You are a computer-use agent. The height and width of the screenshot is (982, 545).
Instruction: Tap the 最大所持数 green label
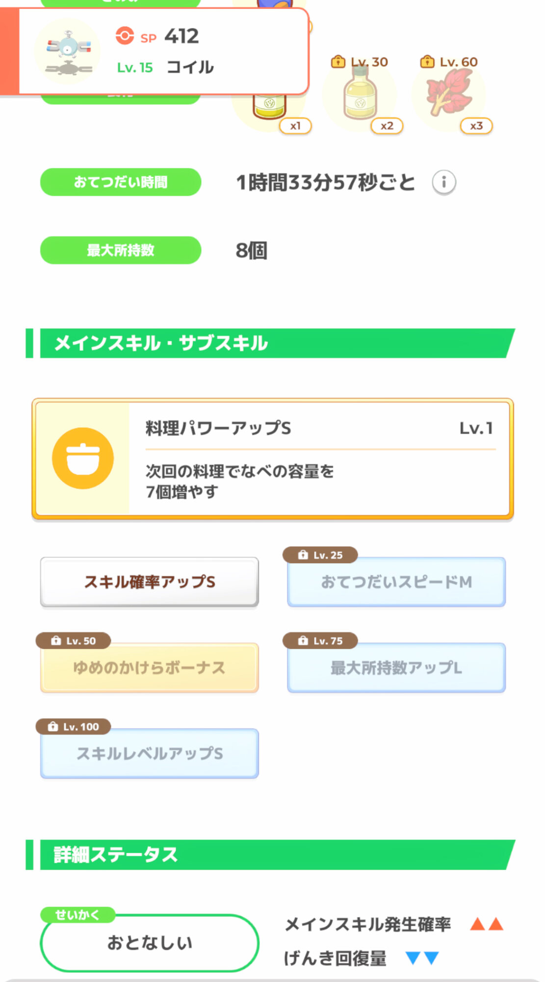click(x=121, y=250)
